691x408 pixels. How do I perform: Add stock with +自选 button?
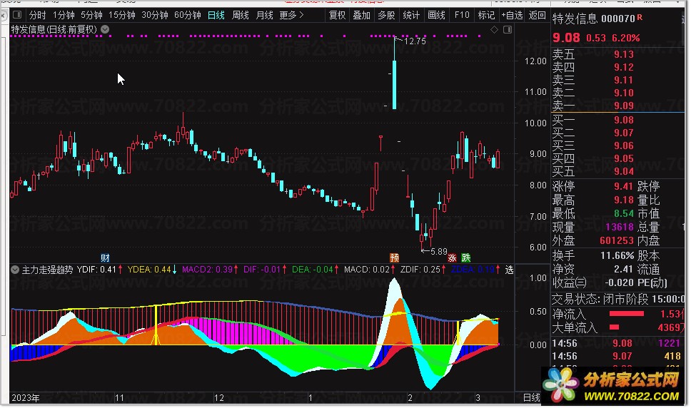[x=512, y=15]
